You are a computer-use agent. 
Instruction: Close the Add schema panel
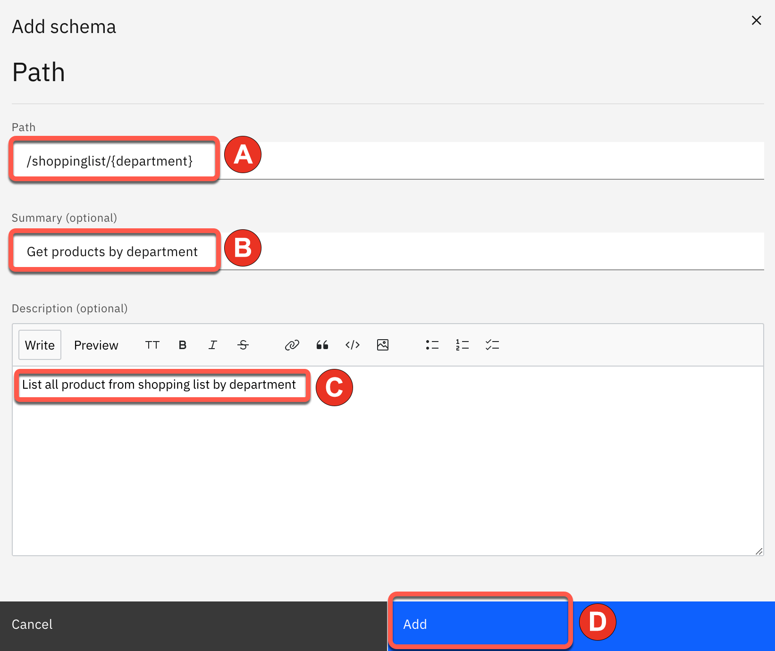(x=756, y=20)
